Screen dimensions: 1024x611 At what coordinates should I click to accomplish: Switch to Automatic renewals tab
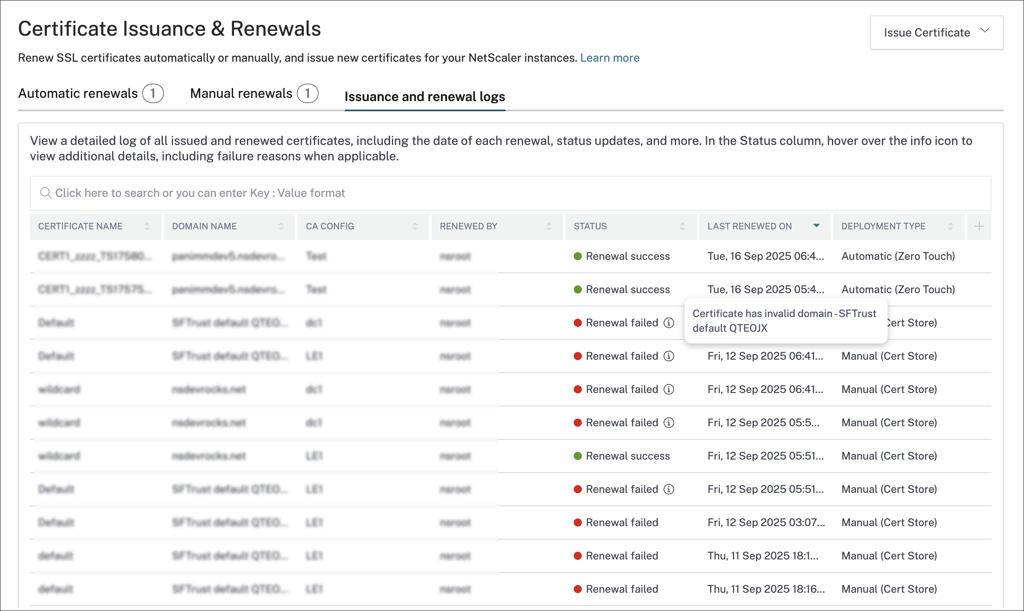tap(78, 93)
